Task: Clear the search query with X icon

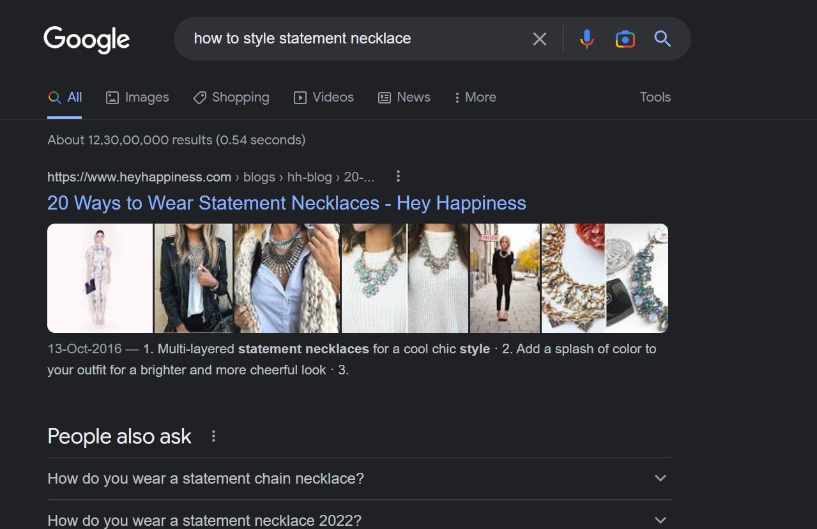Action: pos(540,39)
